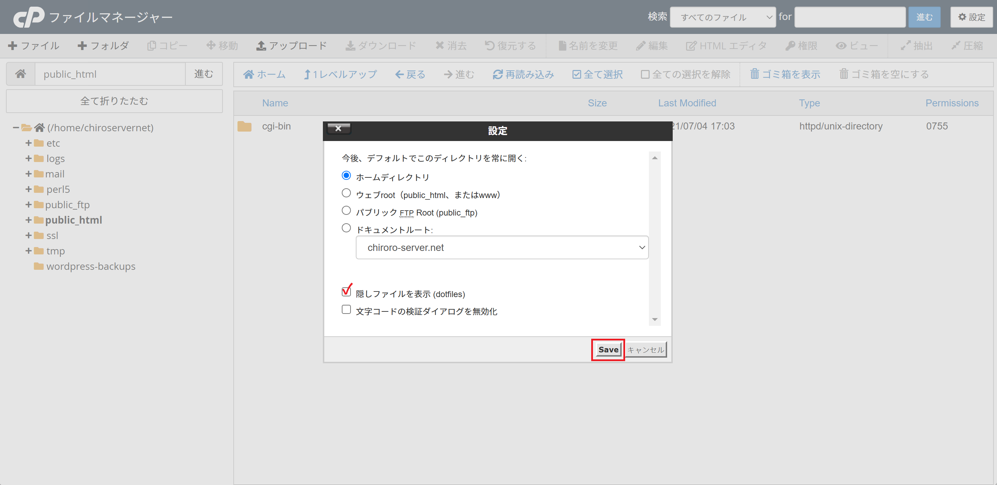The width and height of the screenshot is (997, 485).
Task: Click the 進む forward arrow in navigation bar
Action: [459, 74]
